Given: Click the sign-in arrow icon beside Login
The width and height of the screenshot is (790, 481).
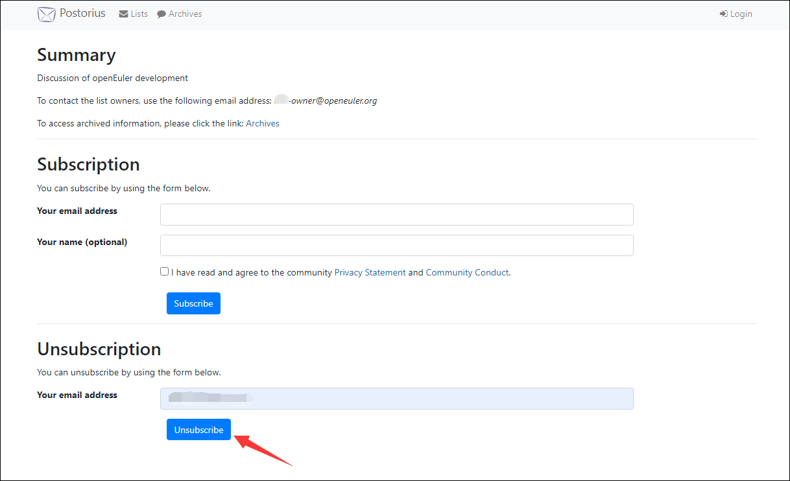Looking at the screenshot, I should [723, 14].
